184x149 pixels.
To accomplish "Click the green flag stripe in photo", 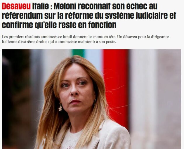I will coord(78,53).
